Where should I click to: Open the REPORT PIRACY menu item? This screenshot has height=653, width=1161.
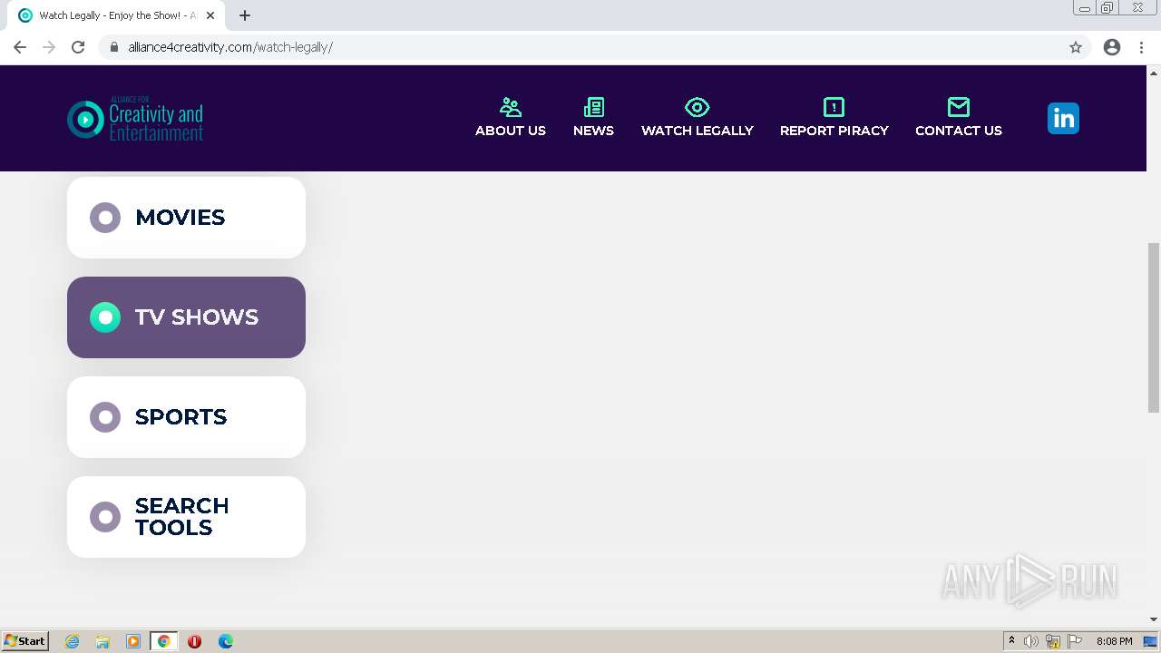click(x=834, y=131)
